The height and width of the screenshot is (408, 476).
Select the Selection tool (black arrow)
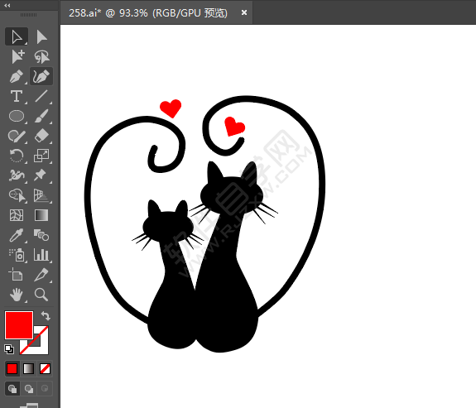(x=17, y=36)
